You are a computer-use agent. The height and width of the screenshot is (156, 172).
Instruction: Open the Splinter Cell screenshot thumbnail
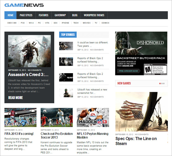click(66, 93)
